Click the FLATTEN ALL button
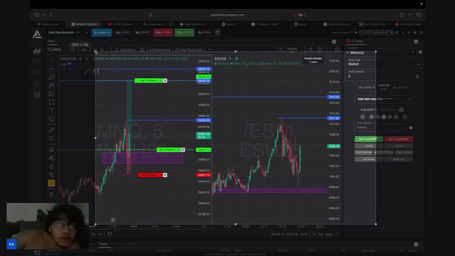This screenshot has width=455, height=256. click(x=369, y=159)
